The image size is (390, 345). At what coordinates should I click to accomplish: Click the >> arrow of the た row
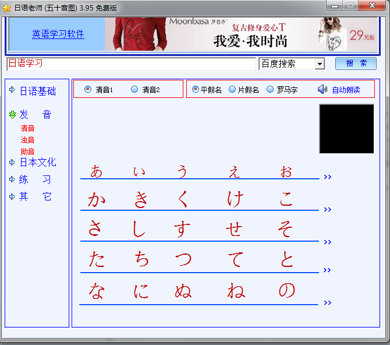[x=327, y=270]
